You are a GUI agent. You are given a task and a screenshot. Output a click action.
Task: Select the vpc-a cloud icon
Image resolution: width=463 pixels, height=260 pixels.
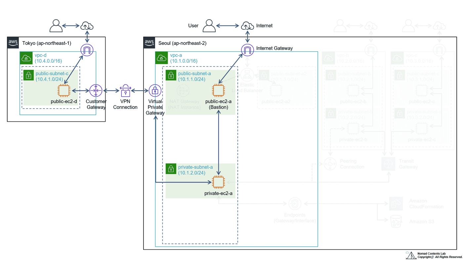pos(161,58)
